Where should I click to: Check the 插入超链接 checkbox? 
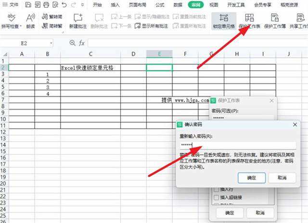click(216, 198)
